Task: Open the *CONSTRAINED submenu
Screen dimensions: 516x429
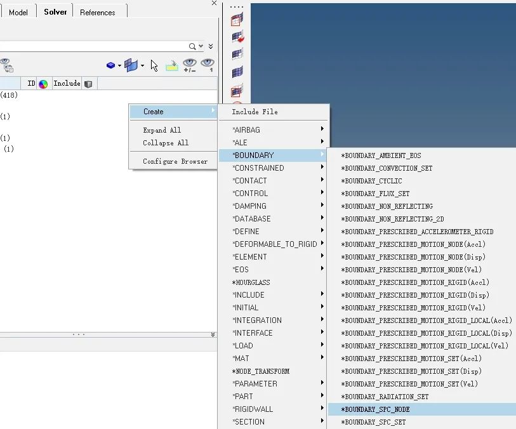Action: 274,168
